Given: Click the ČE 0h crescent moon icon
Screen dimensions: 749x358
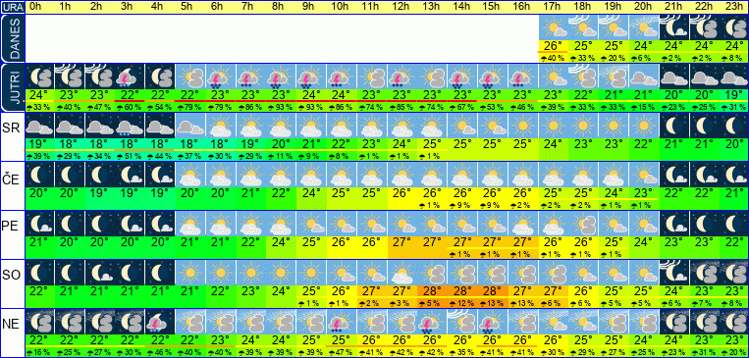Looking at the screenshot, I should pyautogui.click(x=39, y=175).
